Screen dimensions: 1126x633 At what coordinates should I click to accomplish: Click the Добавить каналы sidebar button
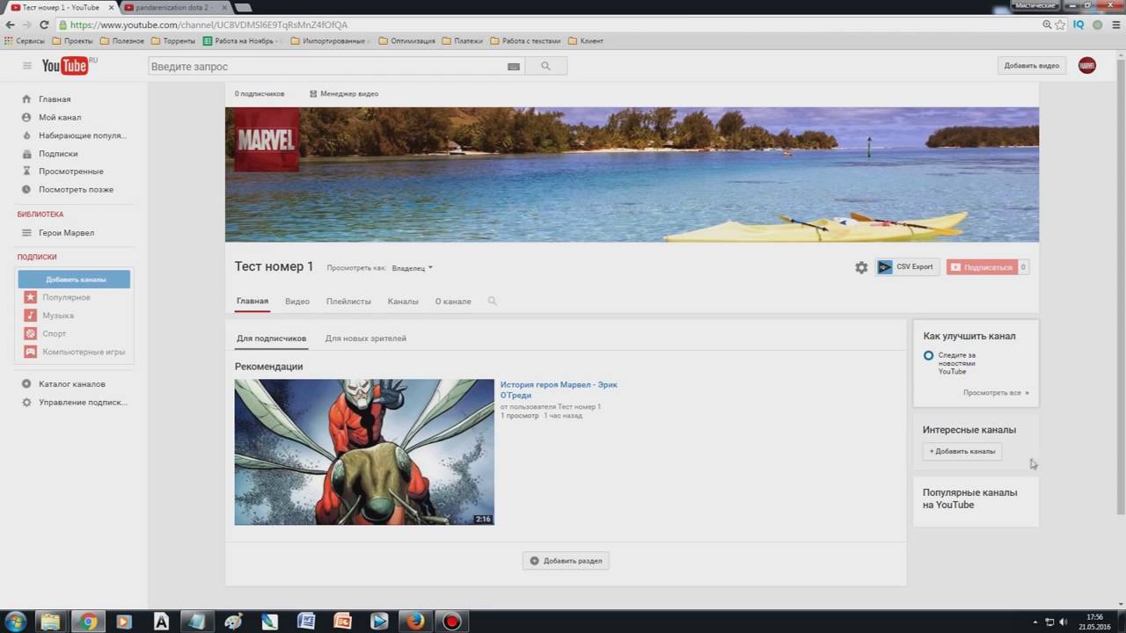coord(74,280)
